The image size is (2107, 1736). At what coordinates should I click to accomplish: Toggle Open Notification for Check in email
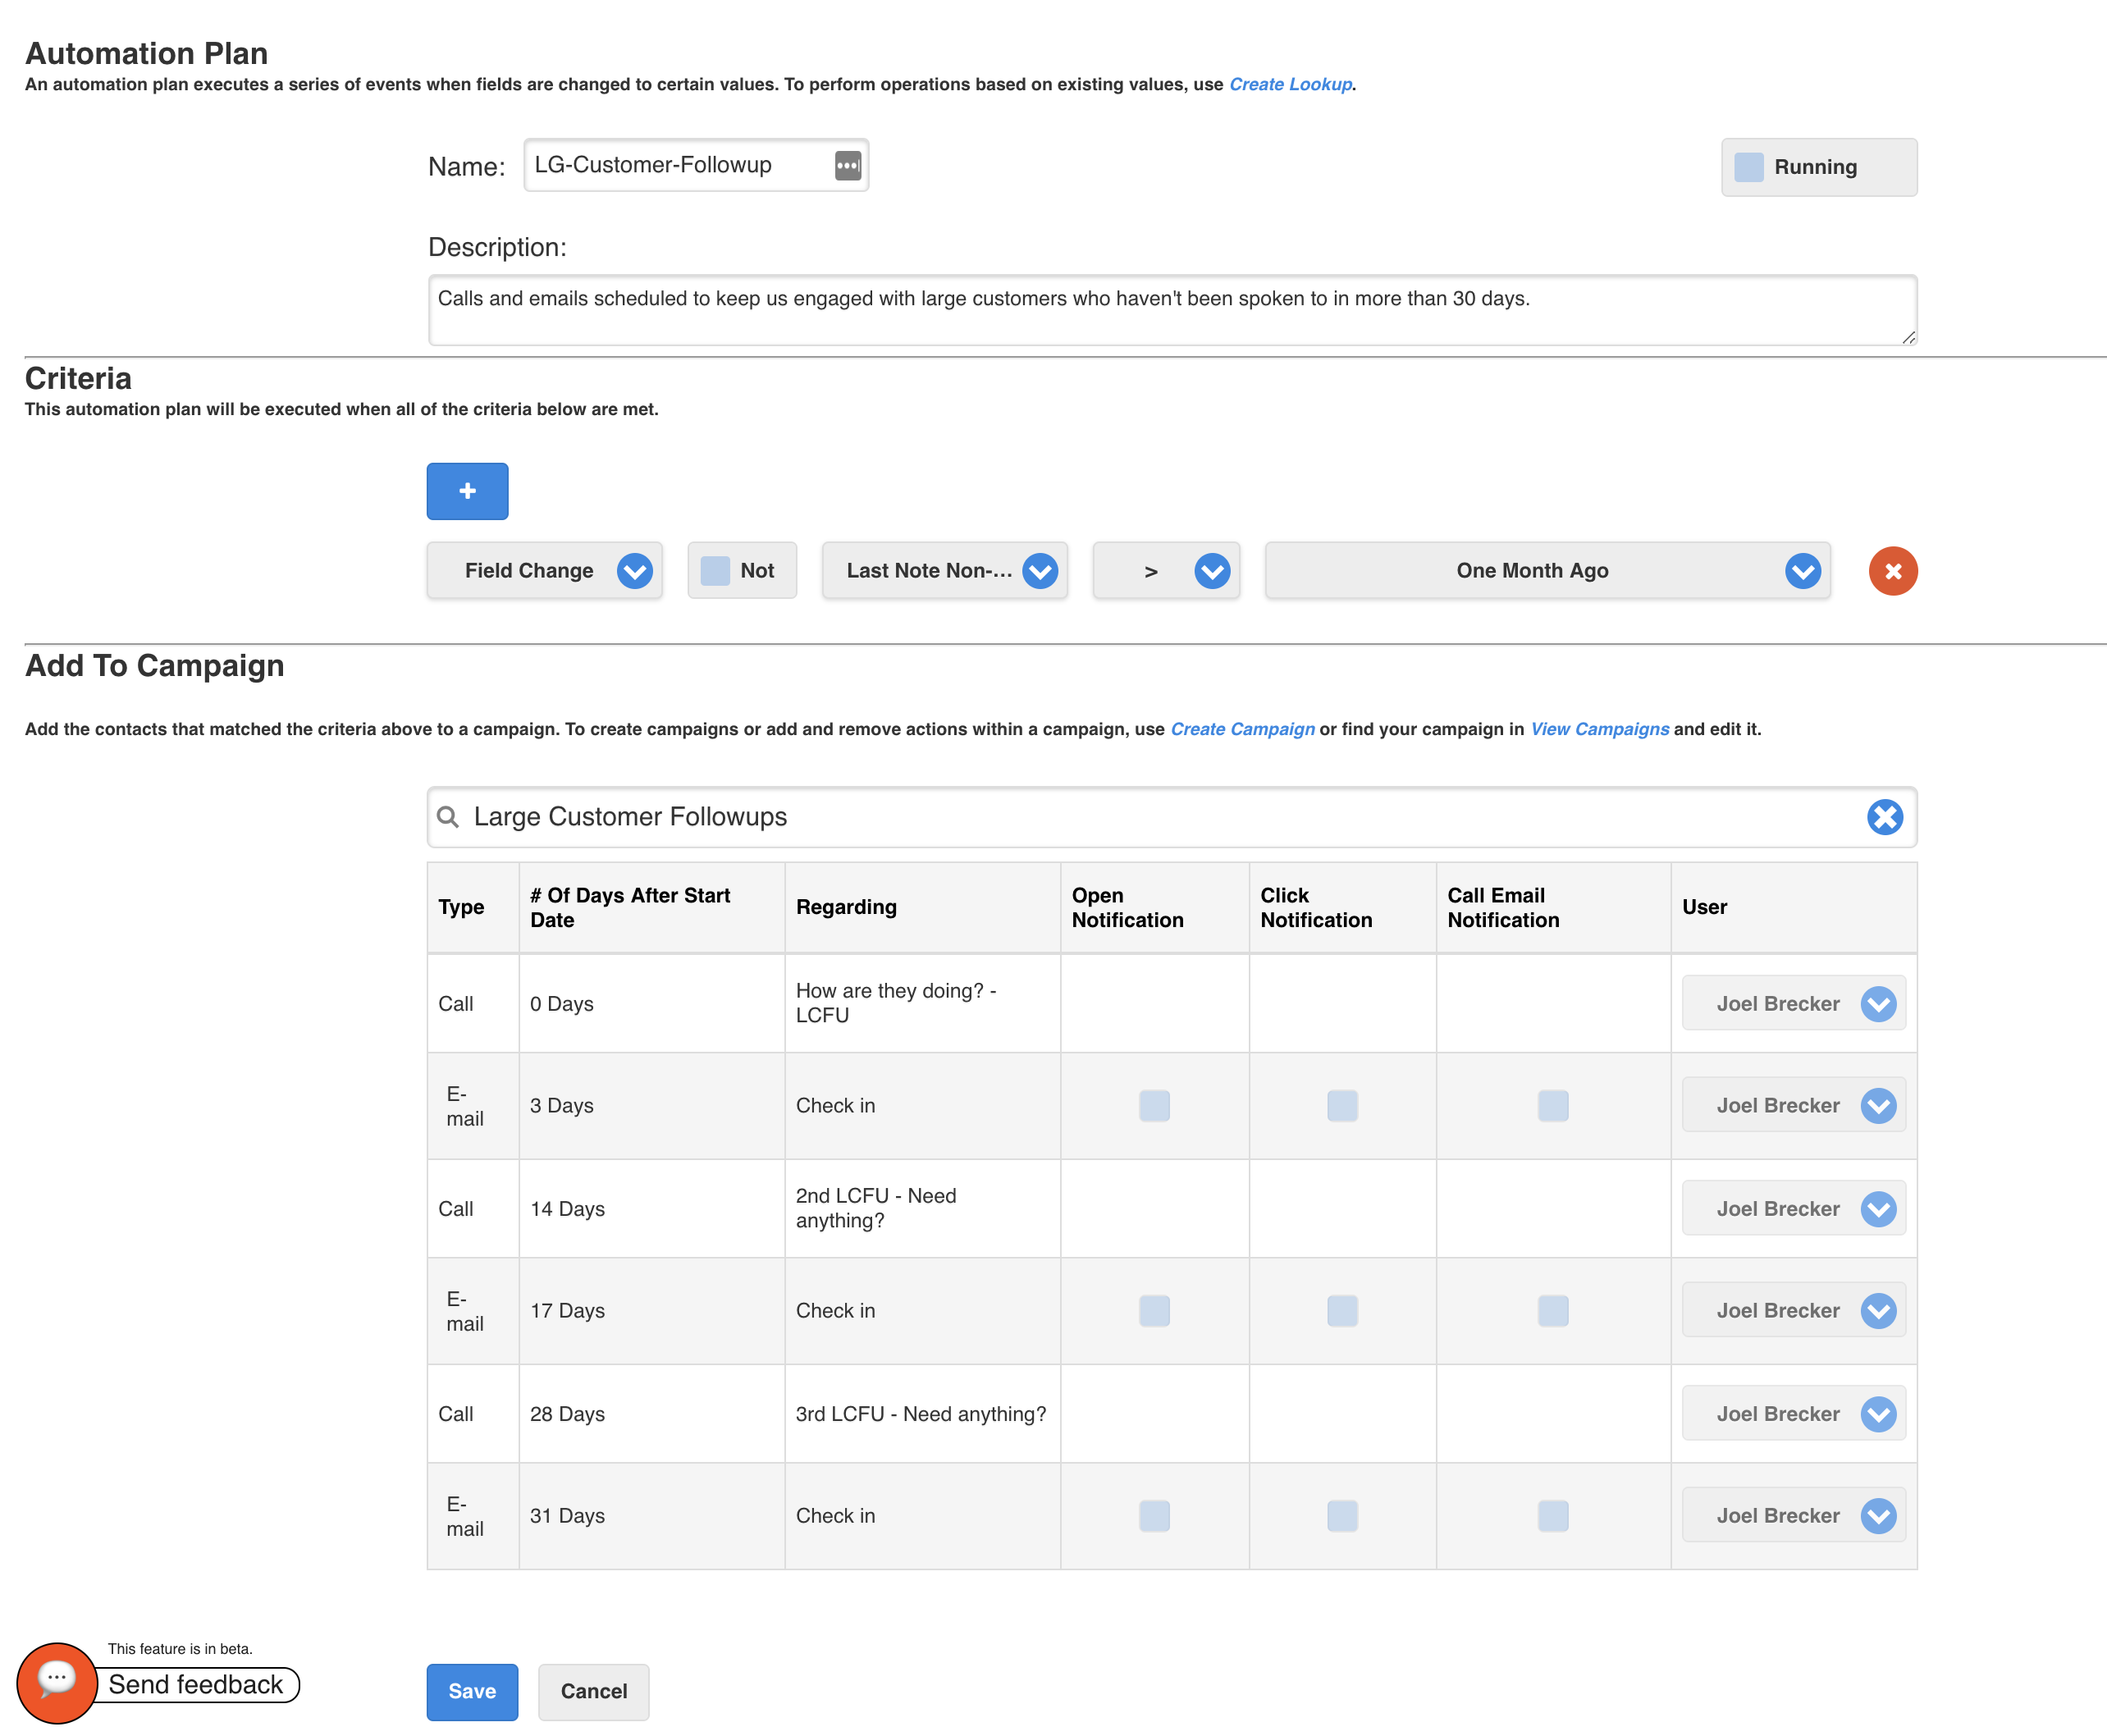click(x=1155, y=1104)
